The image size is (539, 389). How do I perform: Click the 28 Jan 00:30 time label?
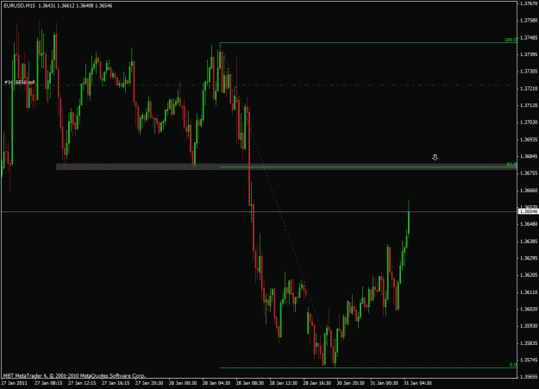pyautogui.click(x=183, y=383)
